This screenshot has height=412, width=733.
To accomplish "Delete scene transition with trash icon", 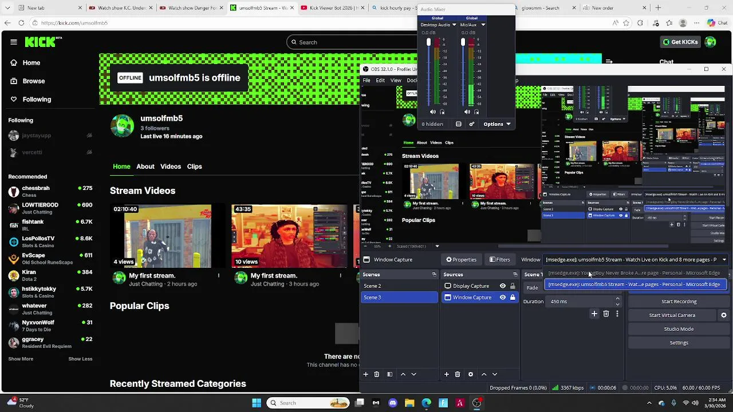I will [x=606, y=314].
